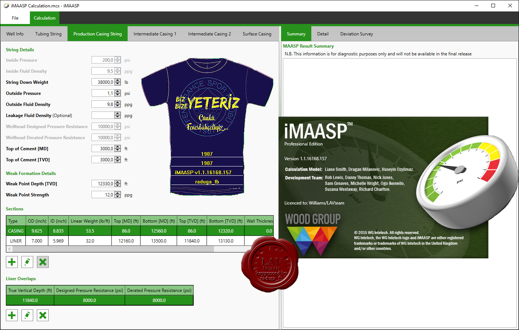Add a new liner overlap with plus icon
519x330 pixels.
click(x=12, y=315)
